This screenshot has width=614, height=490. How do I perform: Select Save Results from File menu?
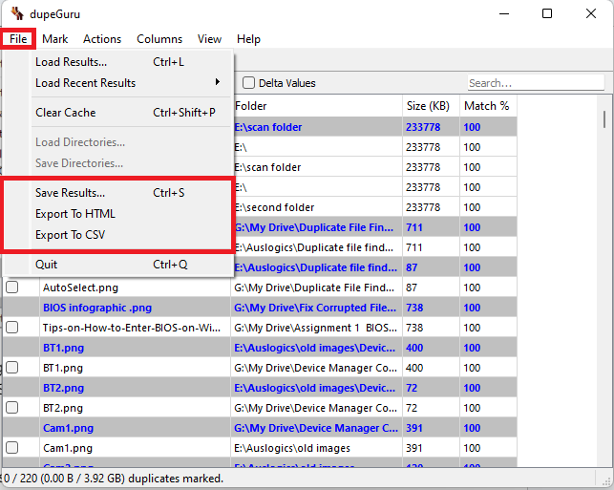[71, 193]
